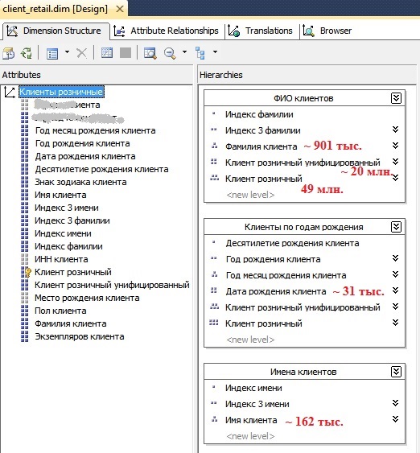Click the Attribute Relationships tab icon
420x453 pixels.
(119, 31)
